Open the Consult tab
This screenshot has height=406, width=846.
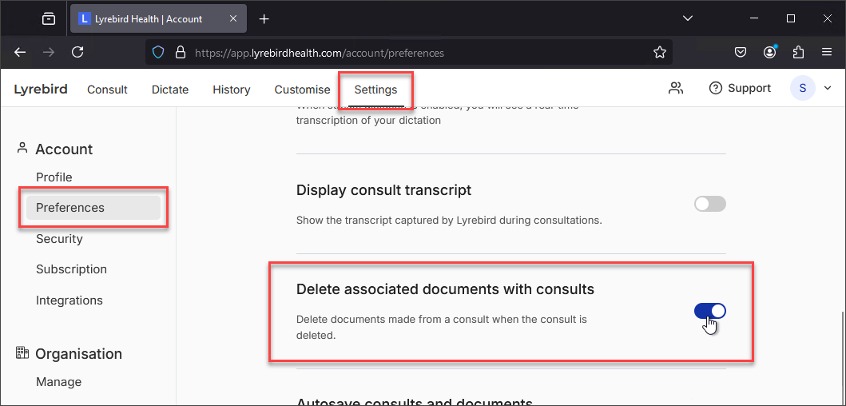[107, 90]
